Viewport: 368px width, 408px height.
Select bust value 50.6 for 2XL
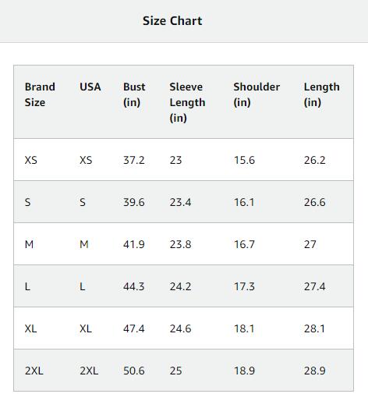[x=134, y=371]
